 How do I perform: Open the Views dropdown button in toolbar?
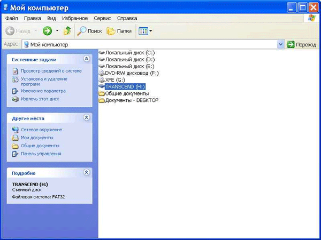pos(145,31)
